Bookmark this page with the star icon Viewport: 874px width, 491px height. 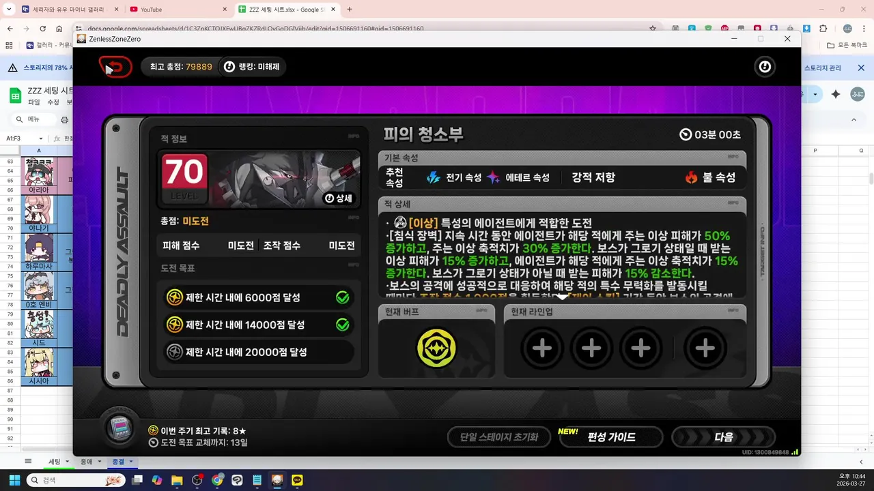pos(653,29)
